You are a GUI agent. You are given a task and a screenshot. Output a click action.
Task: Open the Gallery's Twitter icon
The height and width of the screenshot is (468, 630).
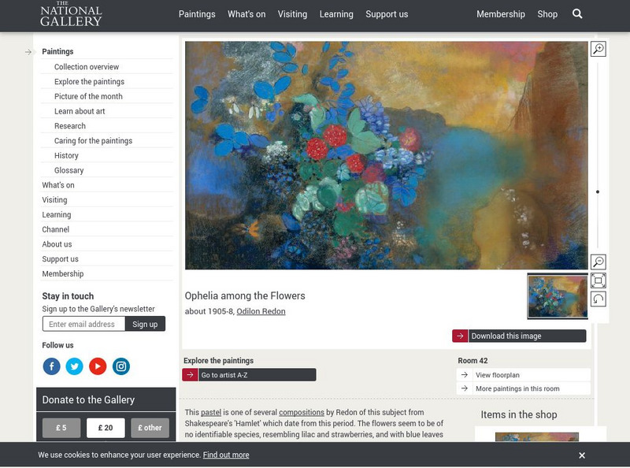(x=74, y=366)
